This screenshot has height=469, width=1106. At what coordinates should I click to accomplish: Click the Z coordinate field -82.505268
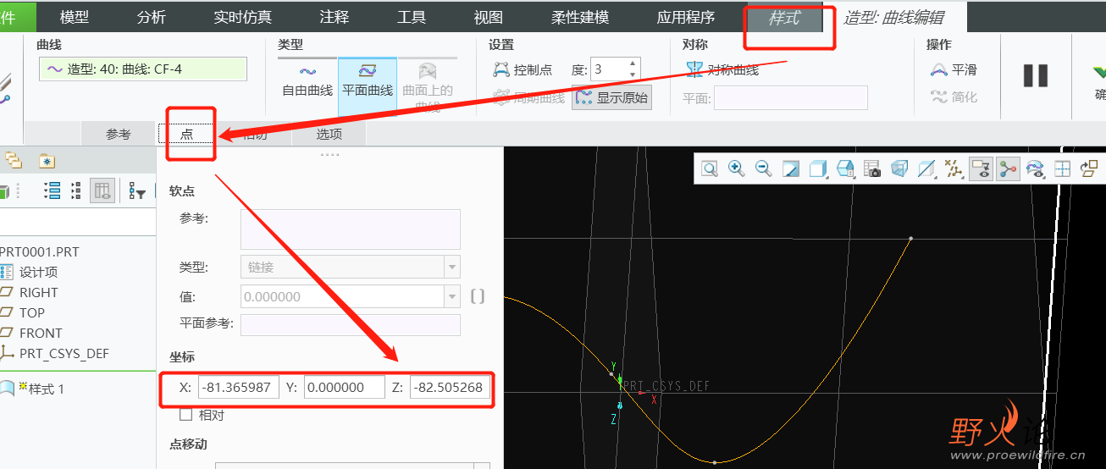(x=450, y=388)
